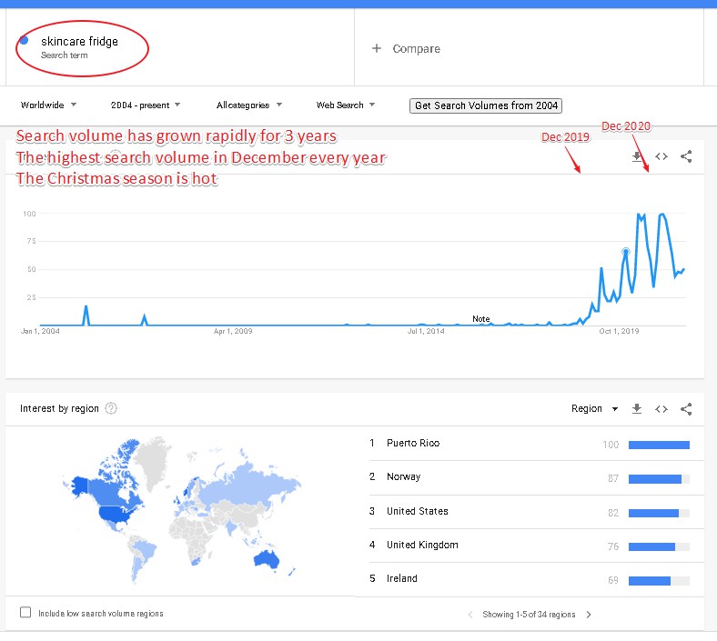Open help for Interest by region
This screenshot has height=641, width=717.
tap(111, 408)
